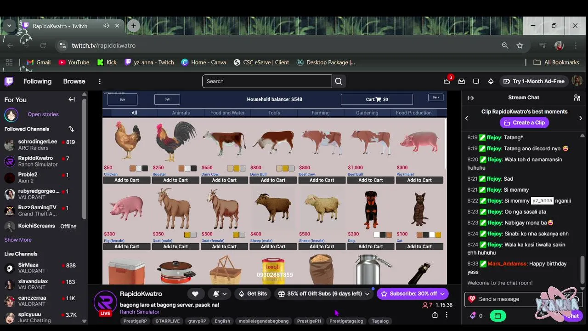Open a new browser tab
The height and width of the screenshot is (331, 588).
133,26
